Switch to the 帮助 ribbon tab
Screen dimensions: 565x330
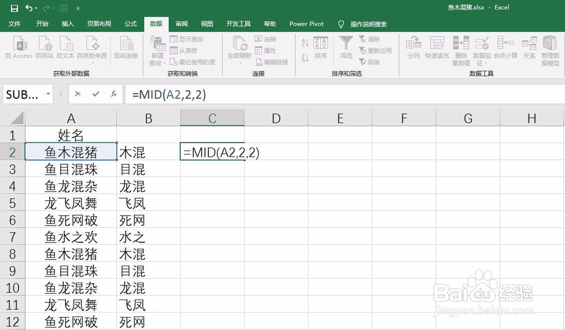tap(270, 24)
